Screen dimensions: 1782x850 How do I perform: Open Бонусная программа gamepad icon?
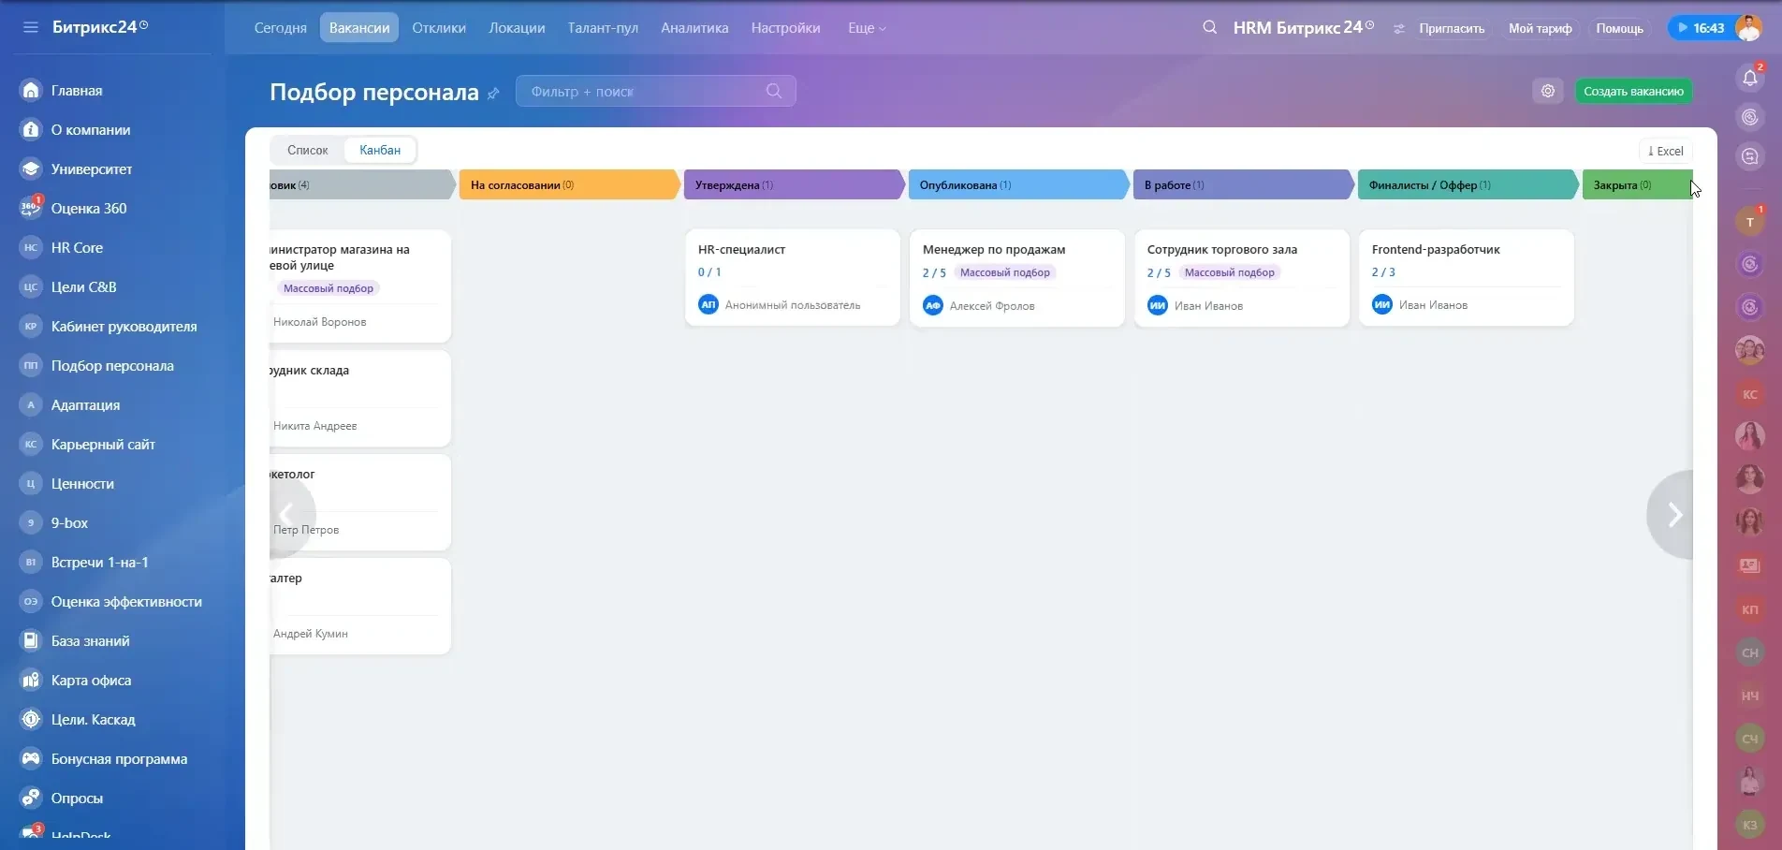pyautogui.click(x=31, y=758)
